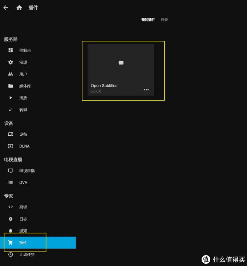Screen dimensions: 247x266
Task: Open the home icon
Action: point(19,8)
